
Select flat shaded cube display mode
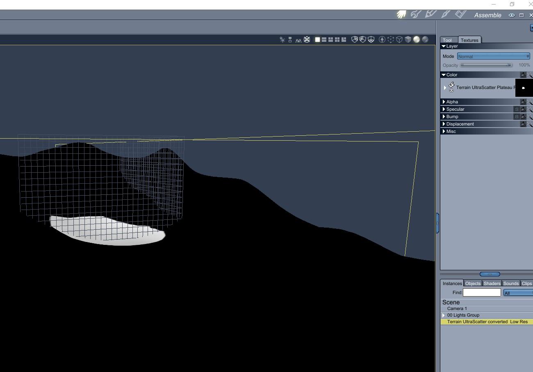[x=408, y=40]
